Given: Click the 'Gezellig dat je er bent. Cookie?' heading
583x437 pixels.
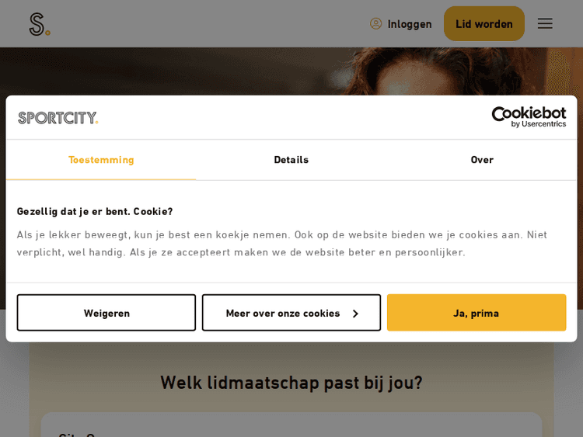Looking at the screenshot, I should (95, 211).
